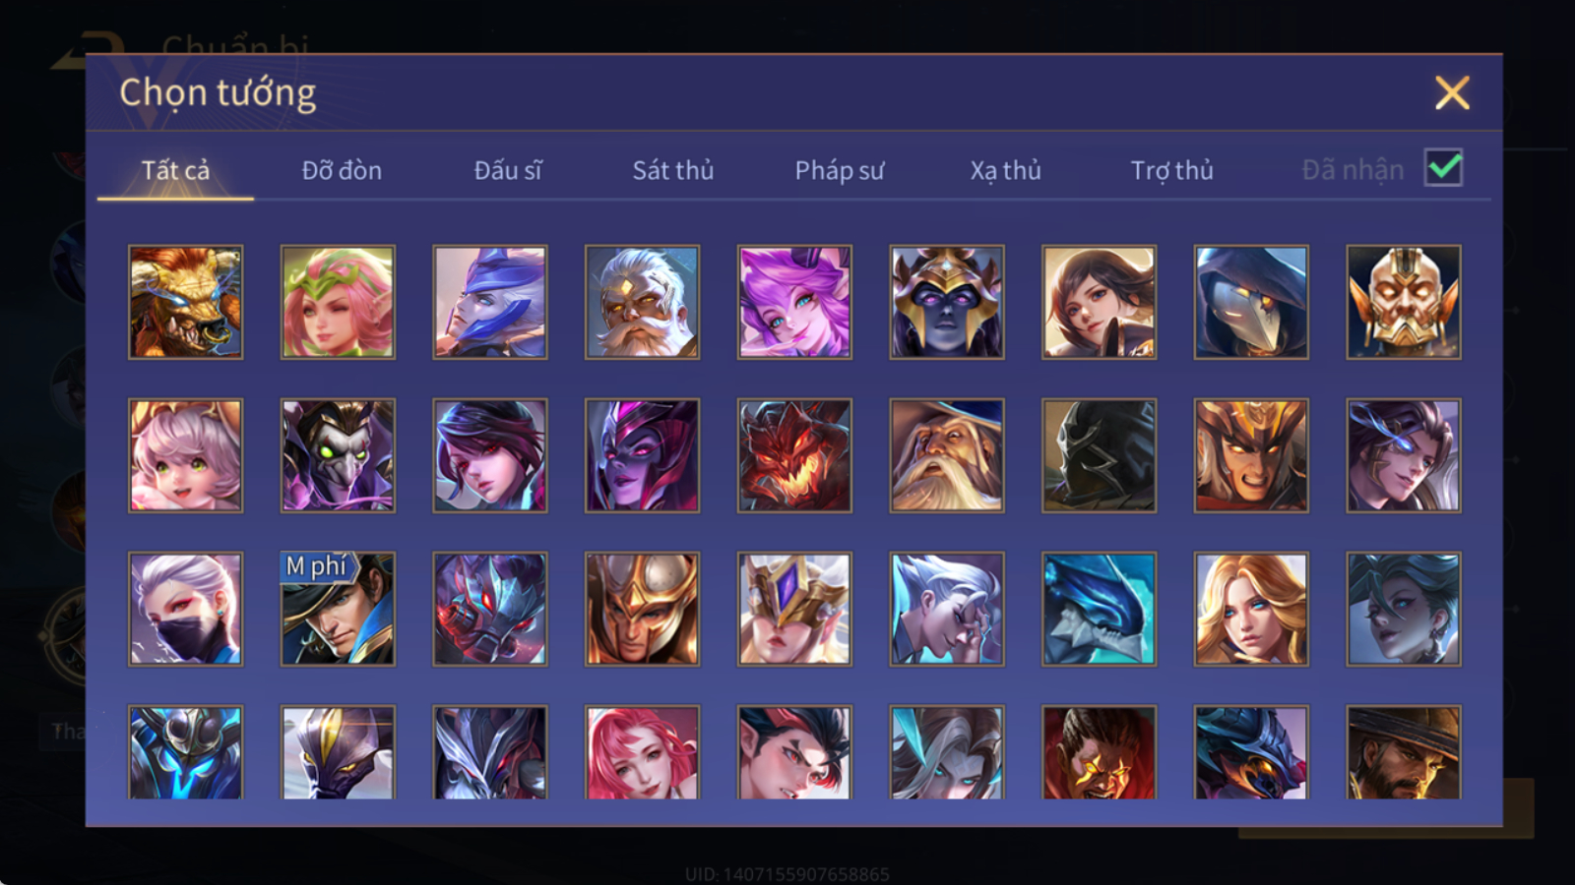Image resolution: width=1575 pixels, height=885 pixels.
Task: Select the shark-like blue creature hero
Action: pyautogui.click(x=1099, y=609)
